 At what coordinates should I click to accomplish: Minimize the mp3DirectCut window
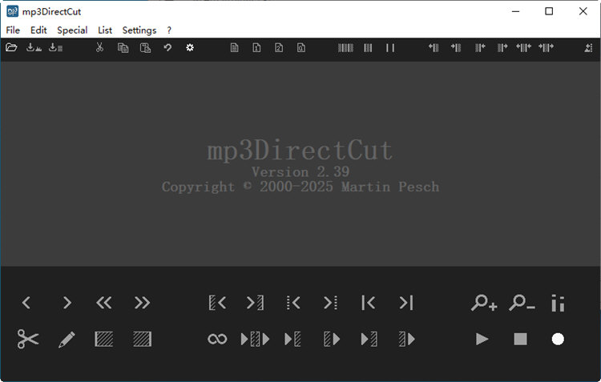tap(515, 11)
